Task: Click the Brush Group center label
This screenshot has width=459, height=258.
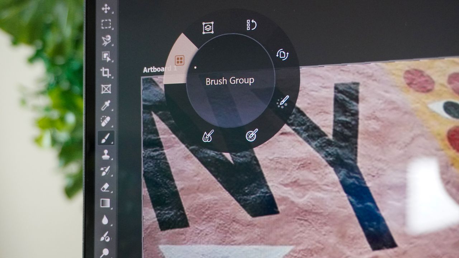Action: point(230,81)
